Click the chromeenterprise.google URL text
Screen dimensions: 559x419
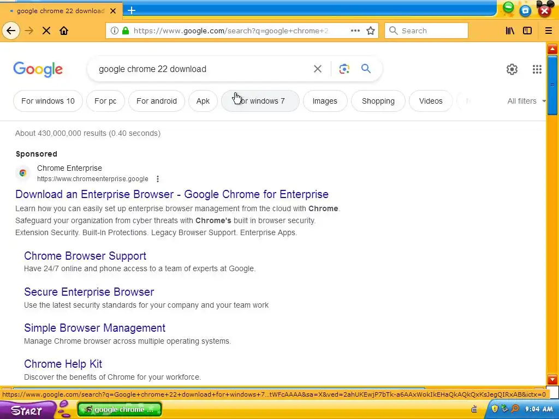[x=93, y=179]
